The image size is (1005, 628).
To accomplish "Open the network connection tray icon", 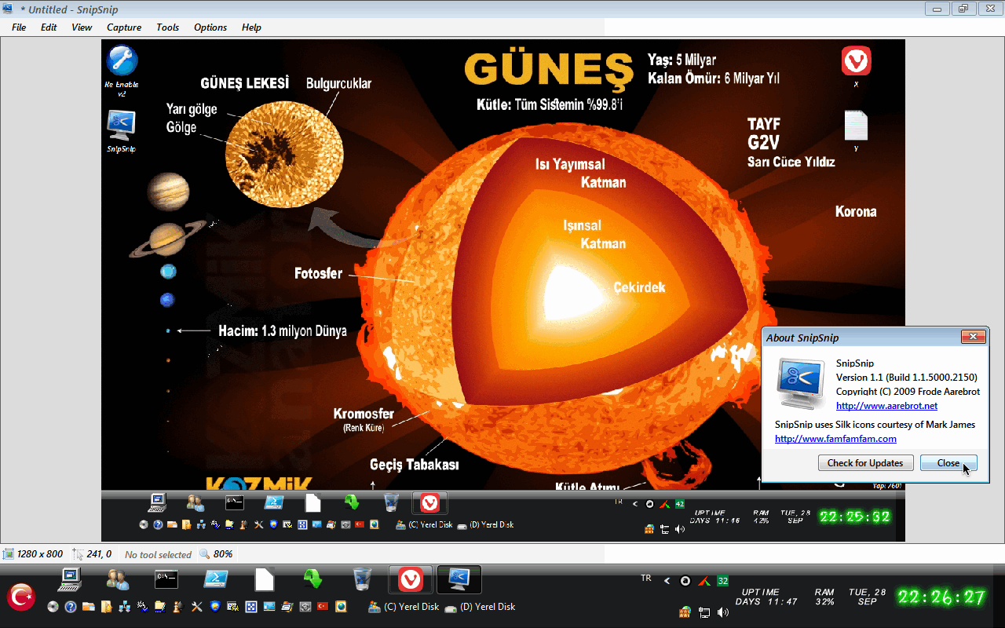I will 704,612.
